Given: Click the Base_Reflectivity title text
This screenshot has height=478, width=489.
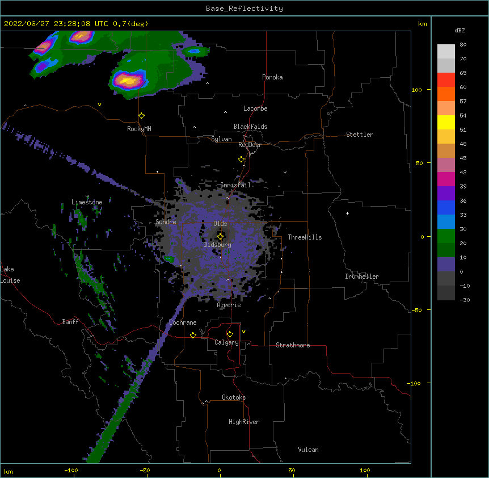Looking at the screenshot, I should point(244,9).
